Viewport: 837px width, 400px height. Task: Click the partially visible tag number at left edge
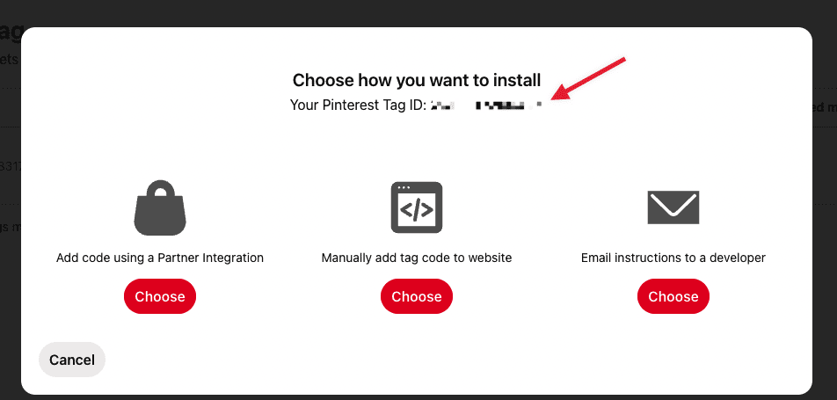click(11, 166)
